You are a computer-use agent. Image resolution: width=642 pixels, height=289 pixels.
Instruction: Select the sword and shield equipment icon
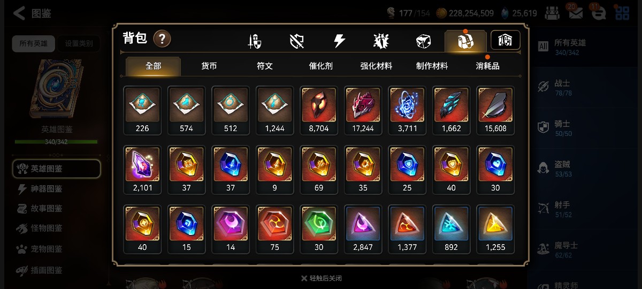(x=255, y=41)
